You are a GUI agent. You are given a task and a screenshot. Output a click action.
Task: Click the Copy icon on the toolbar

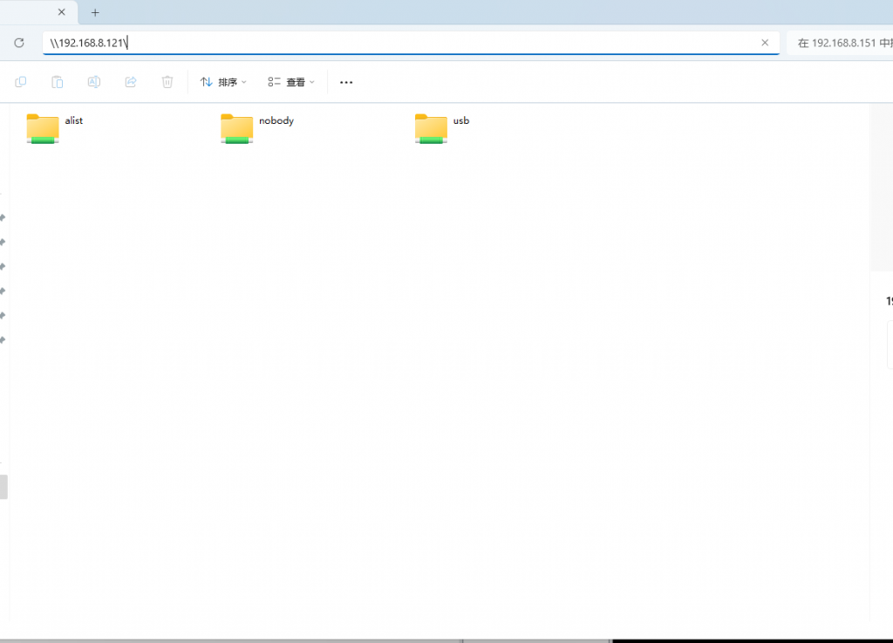tap(20, 82)
